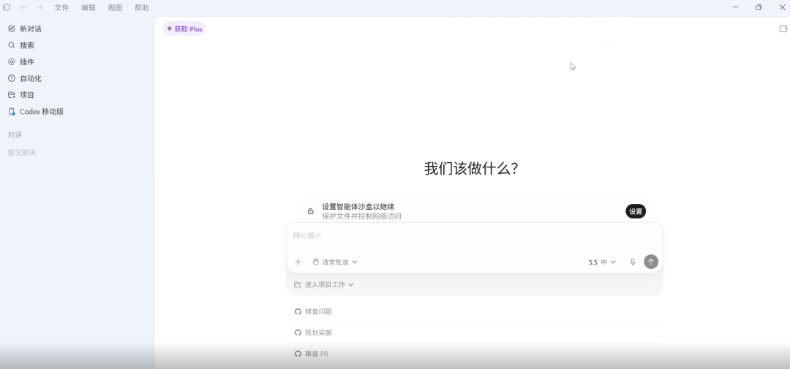Image resolution: width=790 pixels, height=369 pixels.
Task: Go back with the left arrow
Action: 23,7
